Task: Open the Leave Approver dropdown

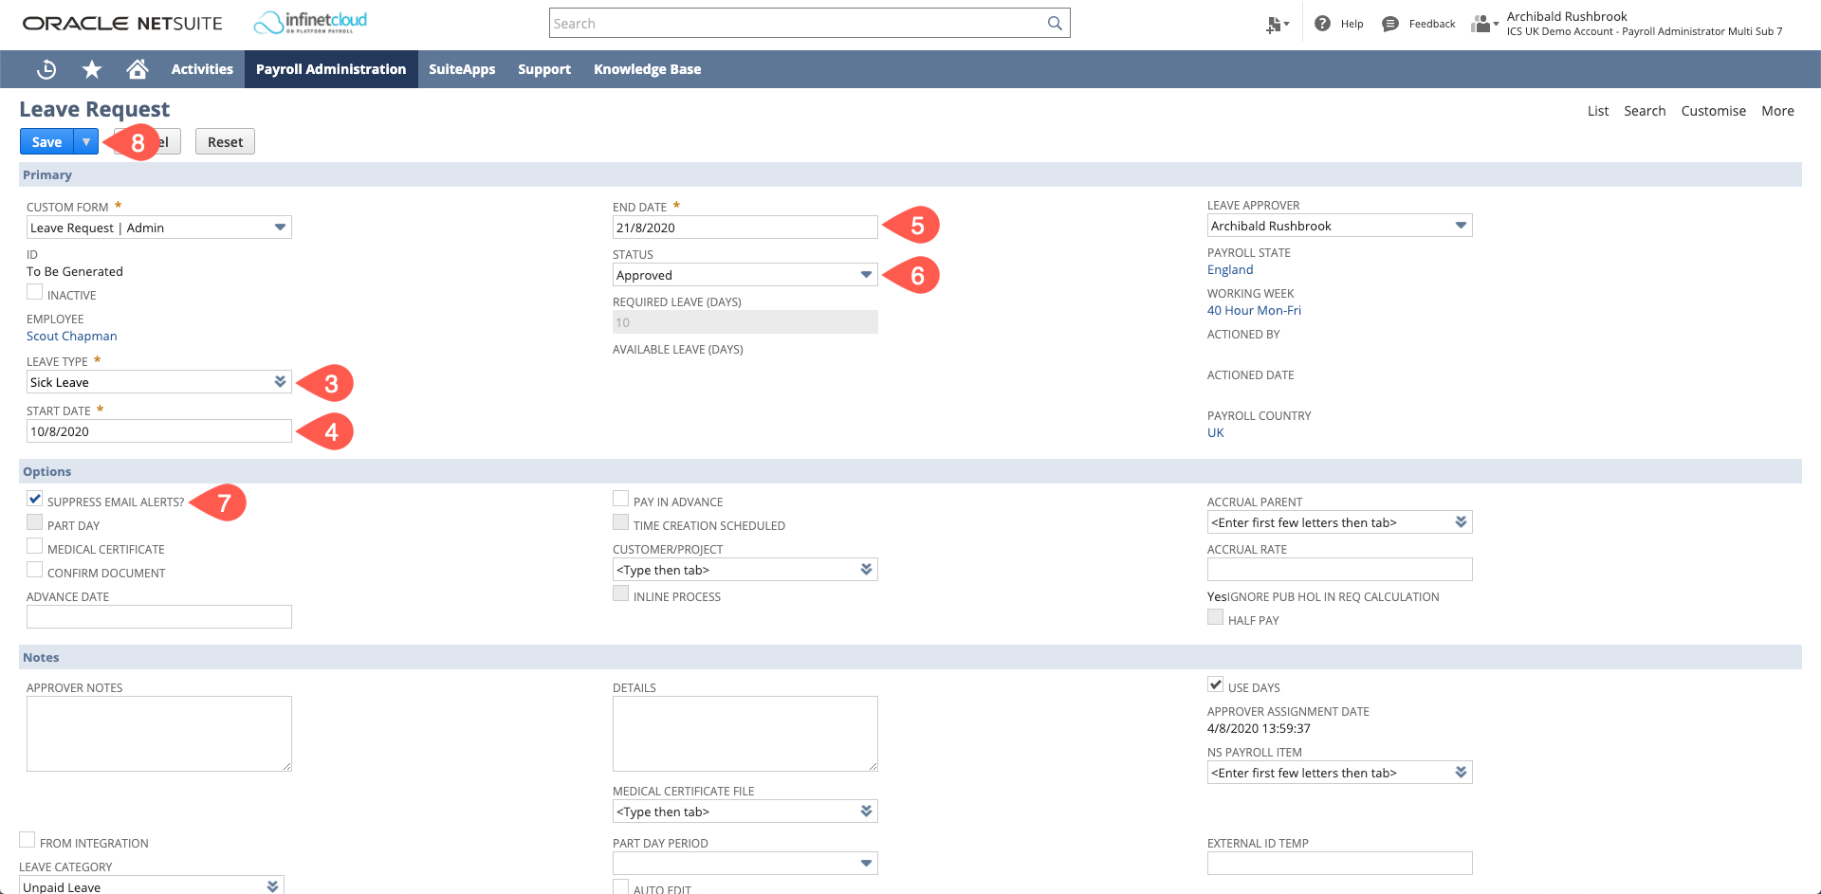Action: [1460, 226]
